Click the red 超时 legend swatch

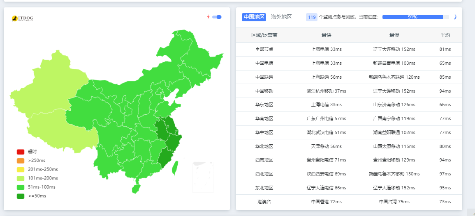21,152
